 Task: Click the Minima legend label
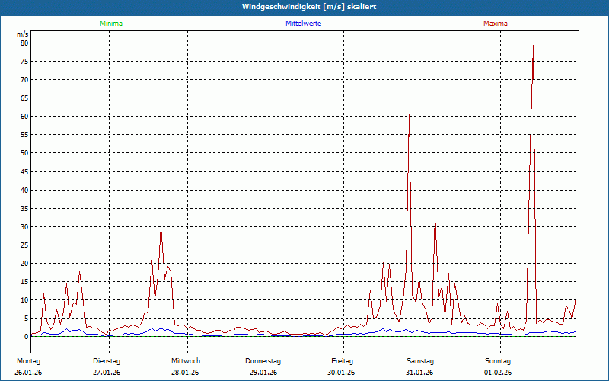click(x=110, y=24)
